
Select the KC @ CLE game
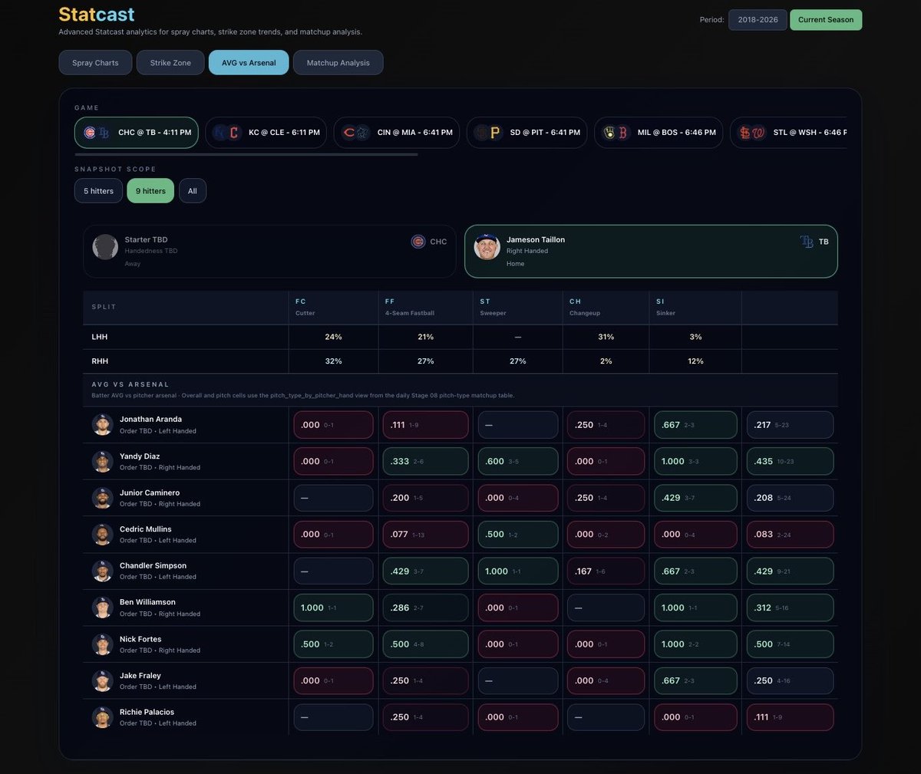[x=266, y=133]
